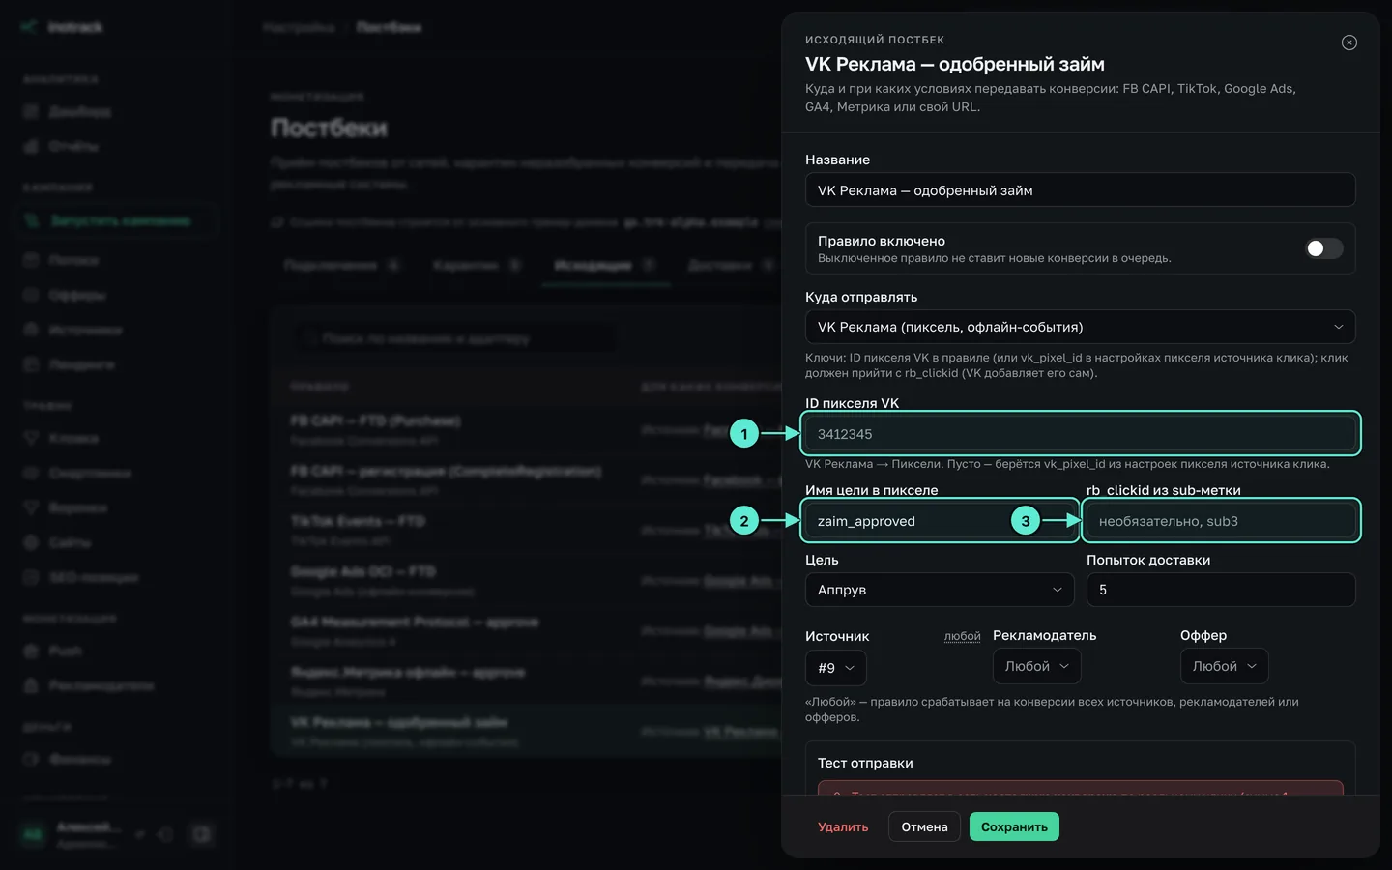The height and width of the screenshot is (870, 1392).
Task: Click the 'любой' link next to Источник
Action: [x=962, y=636]
